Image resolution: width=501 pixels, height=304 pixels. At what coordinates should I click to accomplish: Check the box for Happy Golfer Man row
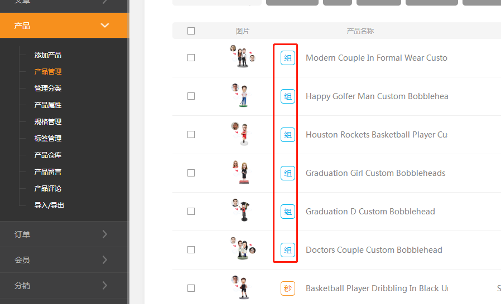[x=191, y=96]
